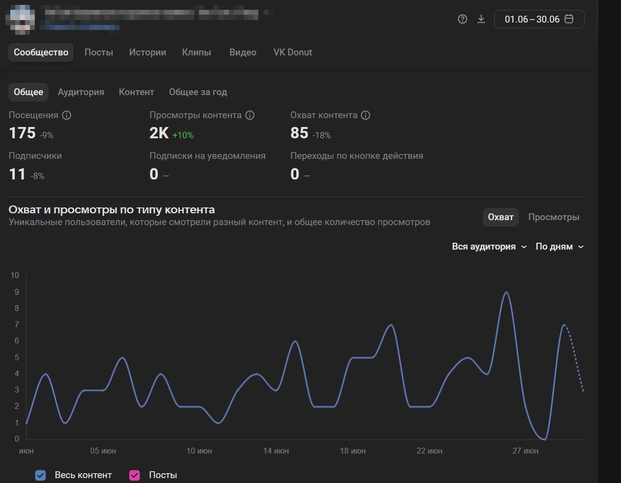This screenshot has height=483, width=621.
Task: Toggle the Посты series checkbox
Action: coord(135,475)
